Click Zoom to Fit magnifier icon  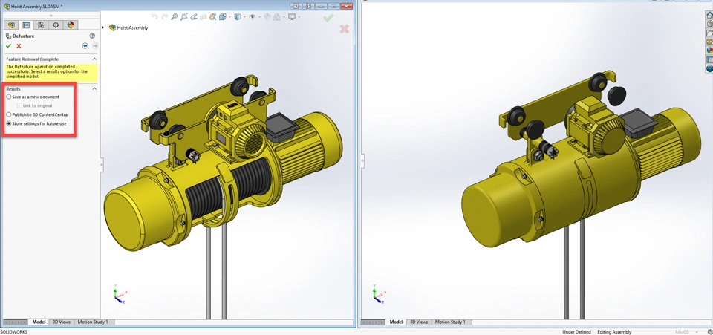coord(174,17)
